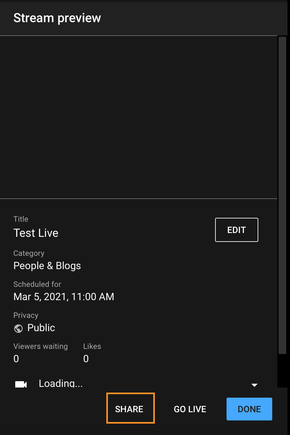
Task: Click the Viewers waiting label
Action: coord(41,346)
